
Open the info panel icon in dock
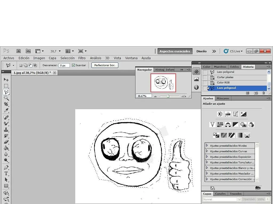coord(196,87)
